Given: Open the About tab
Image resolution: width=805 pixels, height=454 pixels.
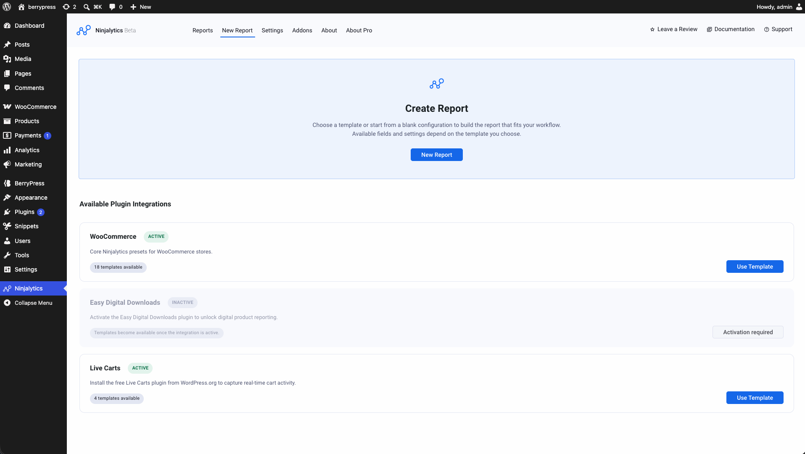Looking at the screenshot, I should [329, 30].
